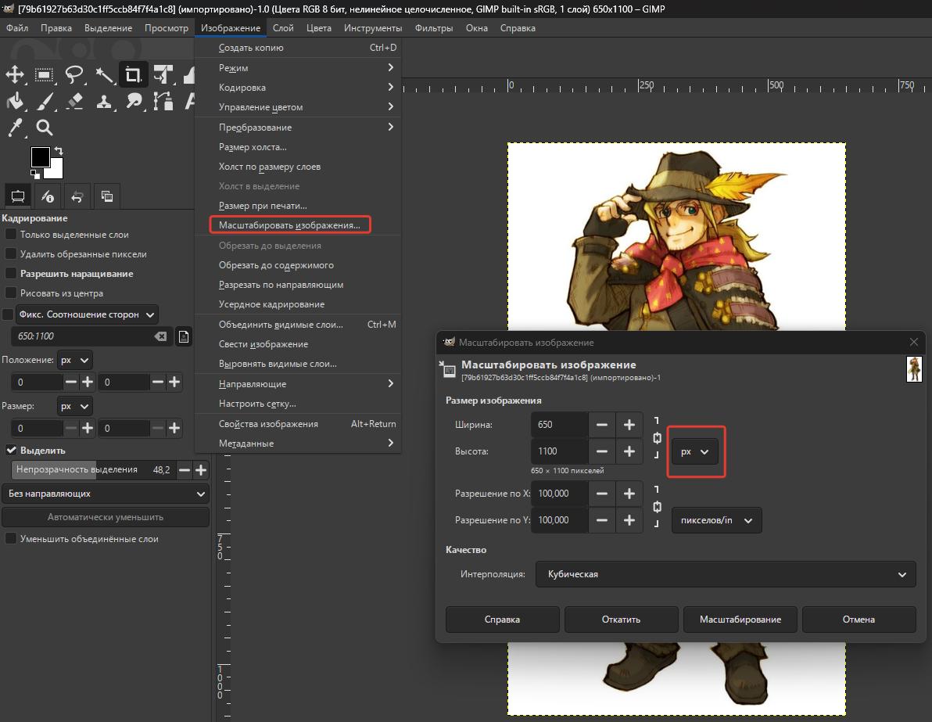Adjust the selection opacity slider
The height and width of the screenshot is (722, 932).
click(93, 470)
